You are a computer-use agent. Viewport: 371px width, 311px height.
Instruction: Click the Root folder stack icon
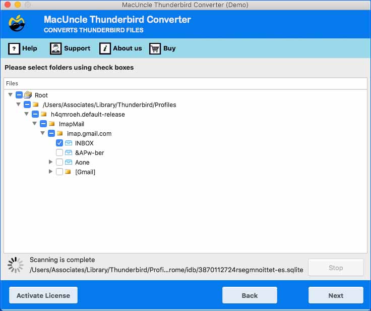(x=28, y=95)
